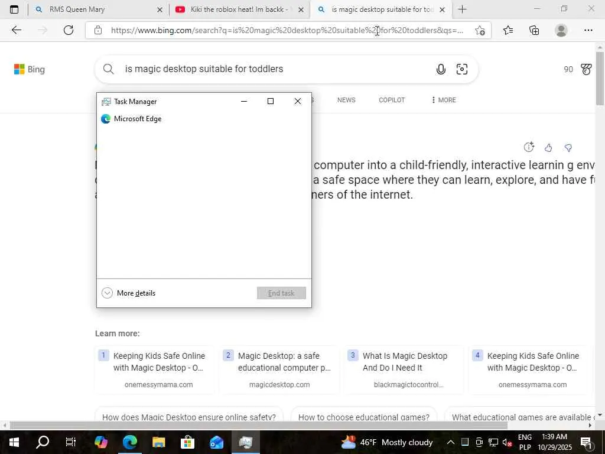Click the browser address bar URL
Image resolution: width=605 pixels, height=454 pixels.
(x=287, y=30)
